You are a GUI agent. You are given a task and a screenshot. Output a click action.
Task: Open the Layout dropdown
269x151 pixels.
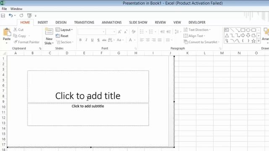(x=64, y=30)
